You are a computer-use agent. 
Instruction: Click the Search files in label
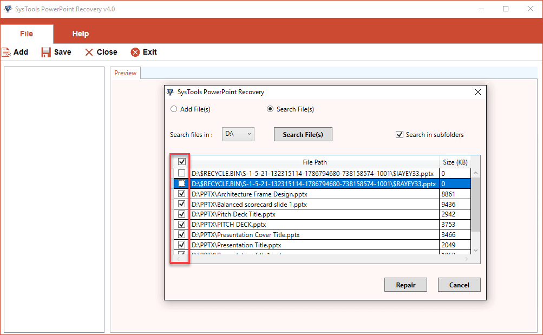(191, 135)
